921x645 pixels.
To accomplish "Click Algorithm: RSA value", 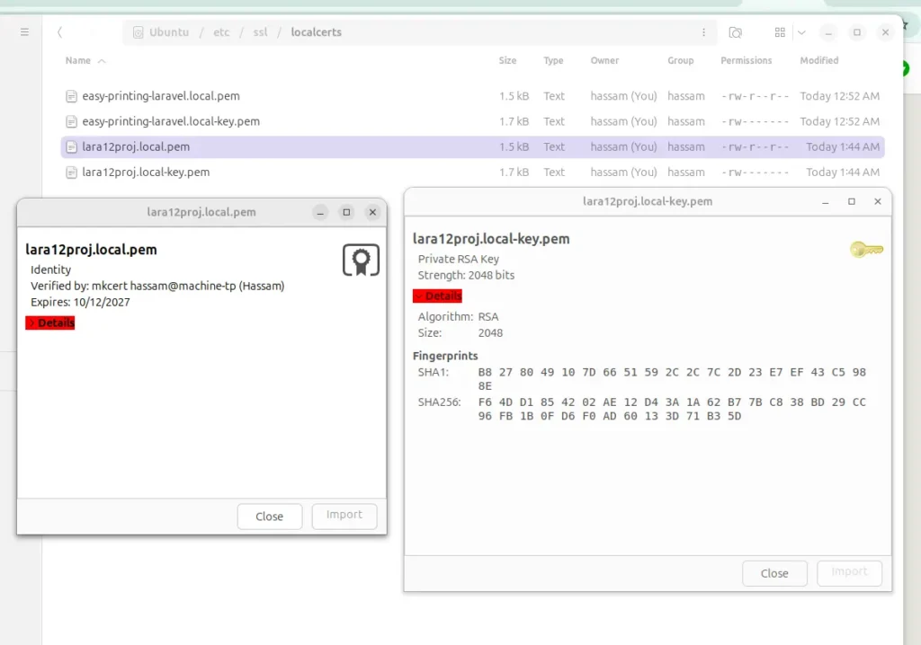I will pos(488,317).
